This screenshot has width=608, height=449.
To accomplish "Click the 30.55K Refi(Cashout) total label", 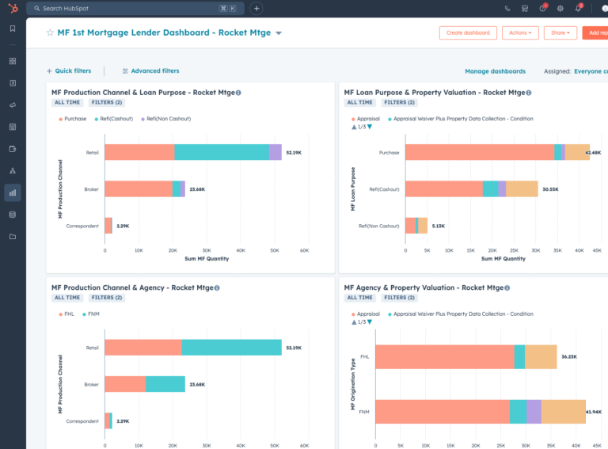I will pyautogui.click(x=550, y=189).
